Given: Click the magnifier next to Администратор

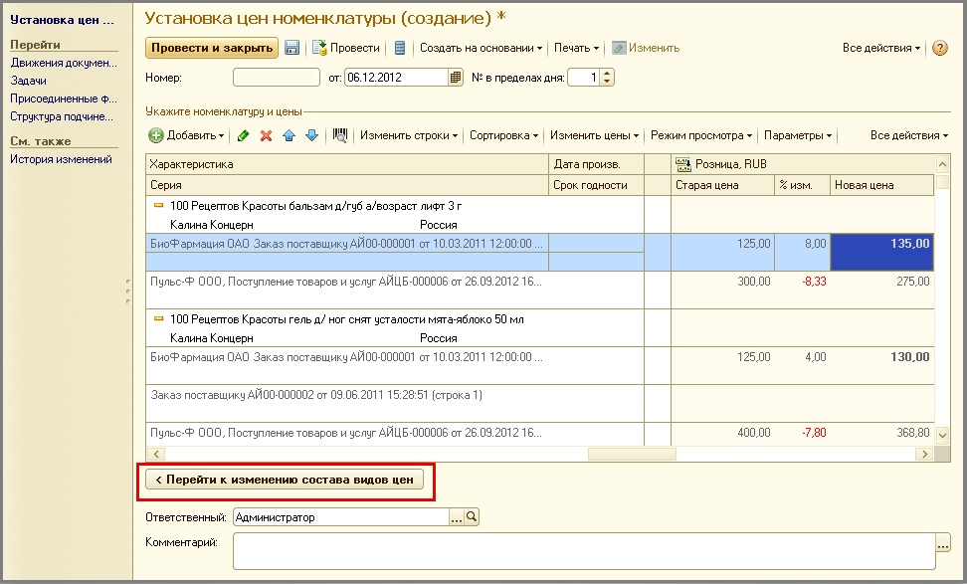Looking at the screenshot, I should click(x=472, y=517).
